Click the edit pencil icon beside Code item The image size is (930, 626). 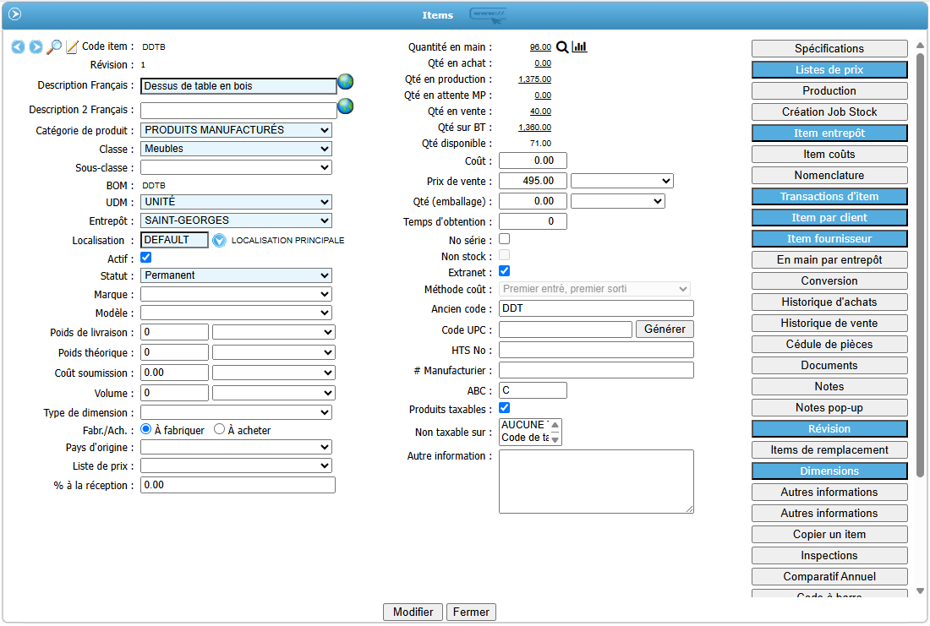point(72,46)
